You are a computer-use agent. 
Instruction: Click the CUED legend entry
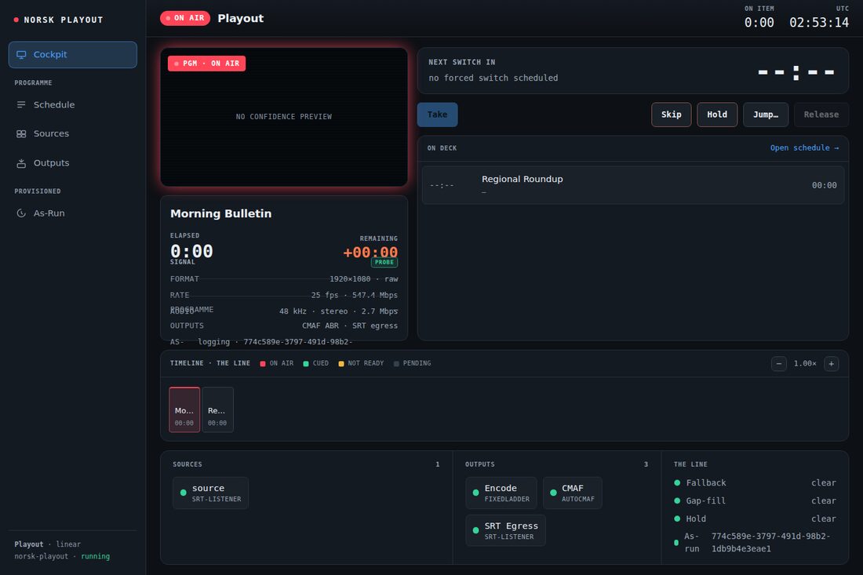click(x=316, y=364)
